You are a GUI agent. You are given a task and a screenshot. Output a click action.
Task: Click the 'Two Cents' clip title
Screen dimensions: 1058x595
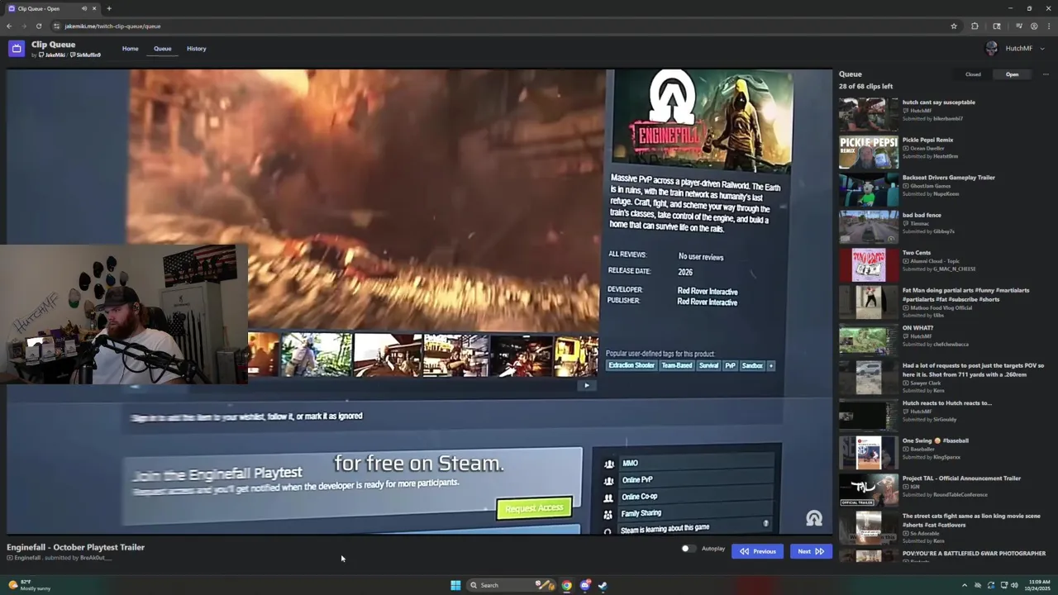(917, 253)
